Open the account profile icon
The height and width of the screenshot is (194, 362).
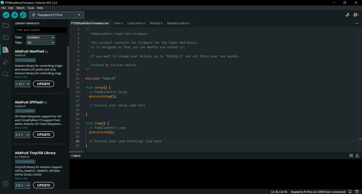pos(5,183)
